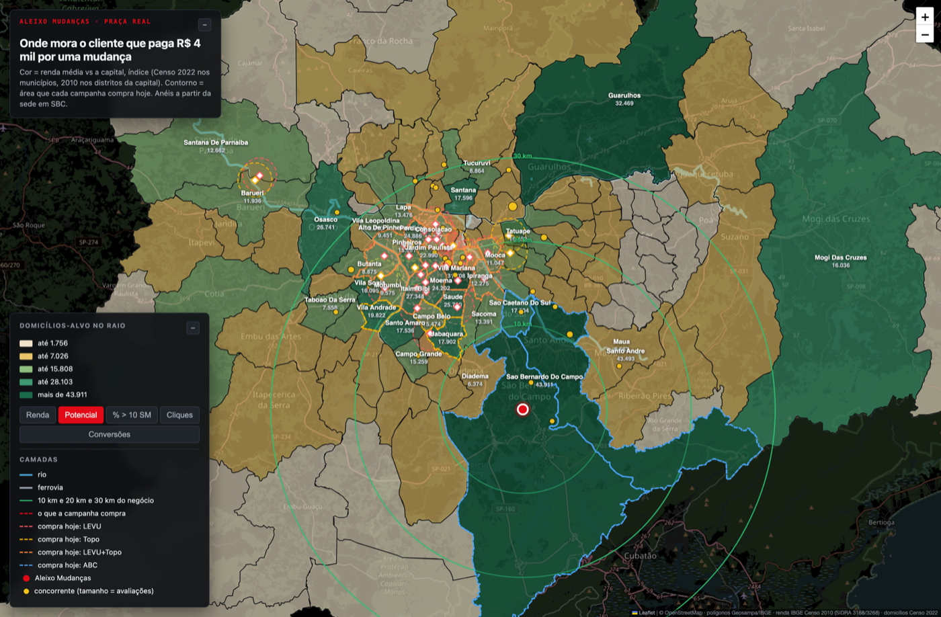This screenshot has height=617, width=941.
Task: Collapse the Aleixo Mudanças title panel
Action: (205, 25)
